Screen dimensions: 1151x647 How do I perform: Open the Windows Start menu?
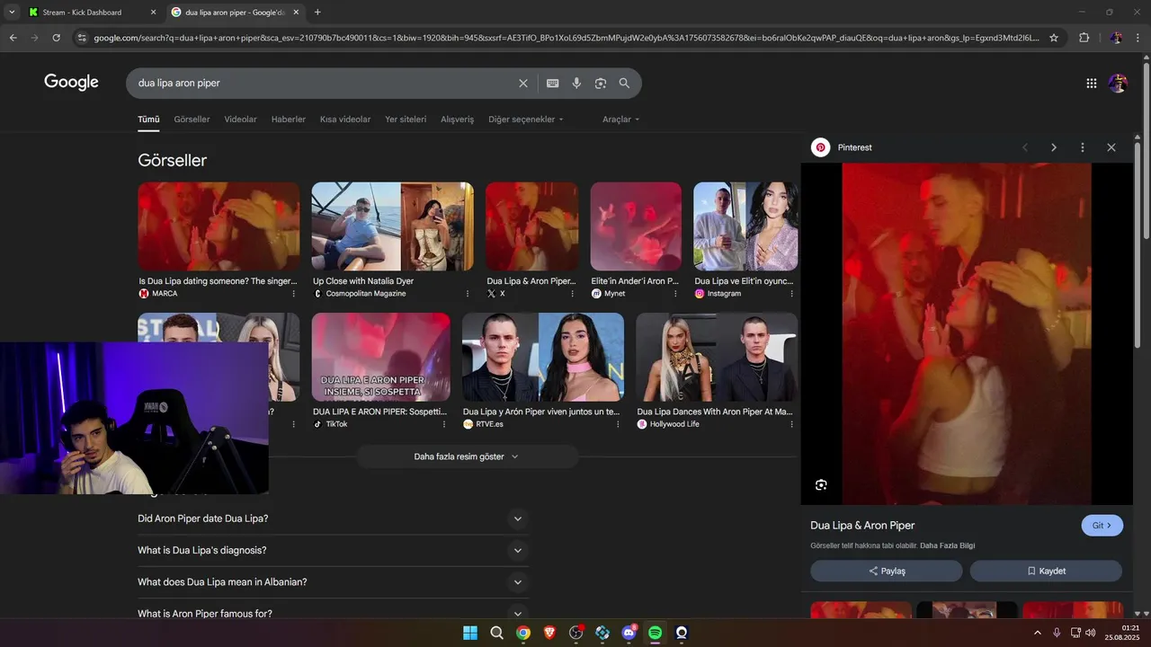(470, 633)
